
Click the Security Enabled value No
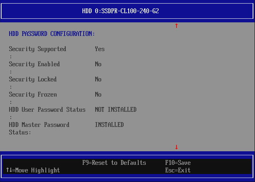(98, 64)
